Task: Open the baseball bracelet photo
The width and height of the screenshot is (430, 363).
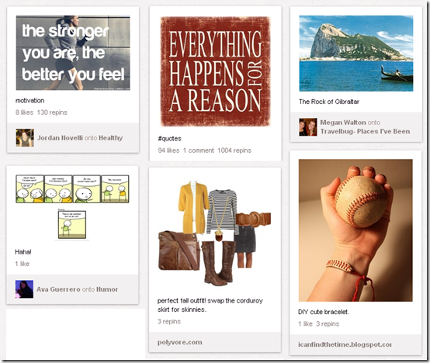Action: [355, 230]
